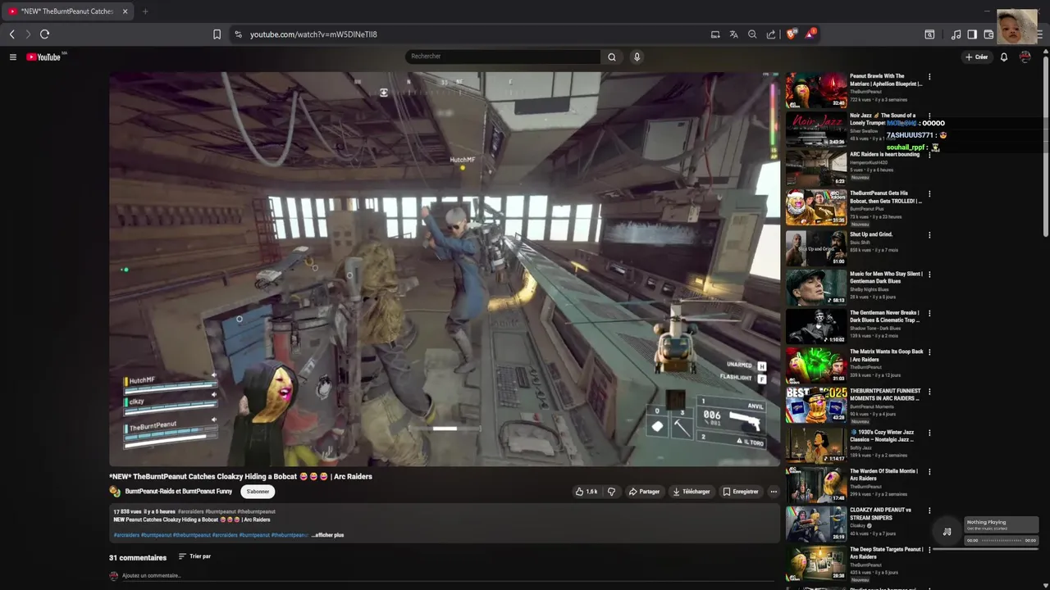Open the music playlist note icon
The width and height of the screenshot is (1050, 590).
pos(956,34)
